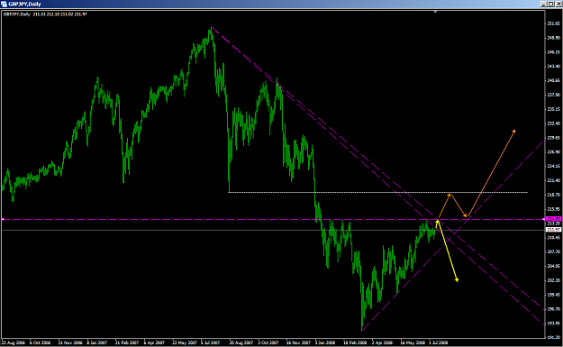Click the 16 May 2008 date label
563x347 pixels.
(413, 342)
